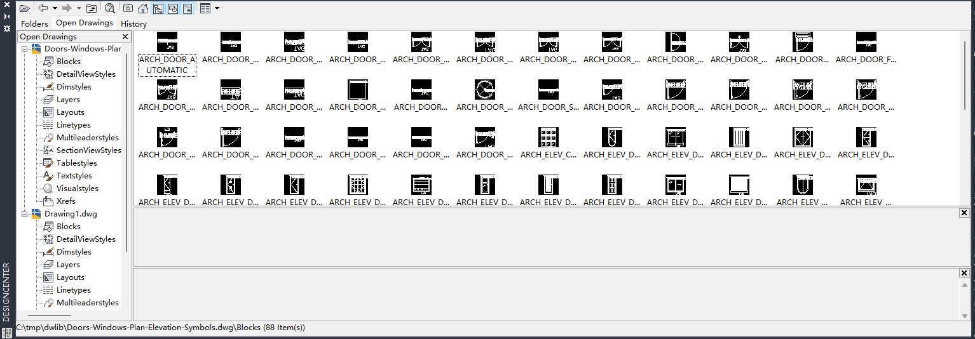The height and width of the screenshot is (339, 975).
Task: Select the Doors-Windows-Plan drawing name
Action: 83,49
